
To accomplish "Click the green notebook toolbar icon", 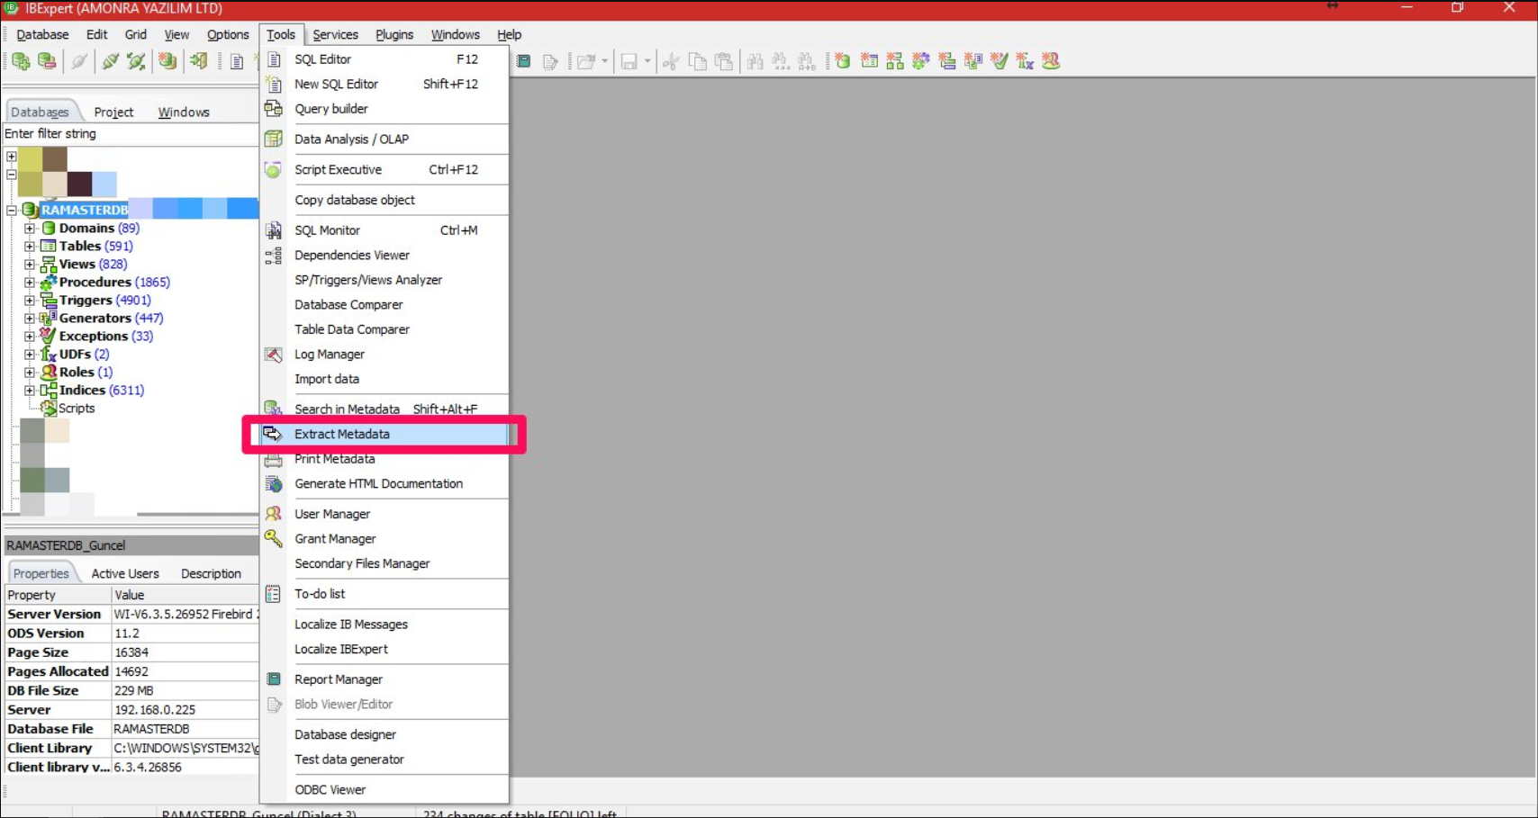I will 524,61.
